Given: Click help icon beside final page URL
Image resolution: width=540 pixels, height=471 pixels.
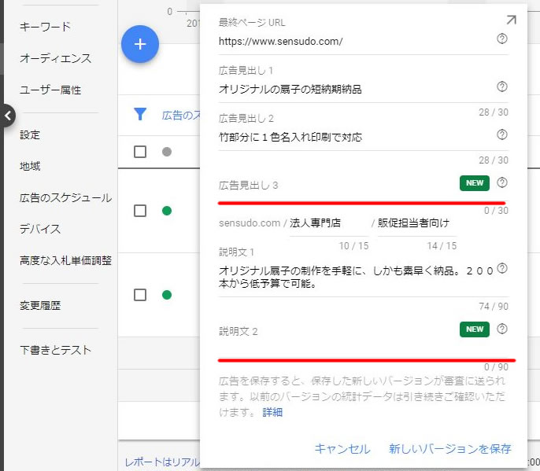Looking at the screenshot, I should tap(502, 39).
